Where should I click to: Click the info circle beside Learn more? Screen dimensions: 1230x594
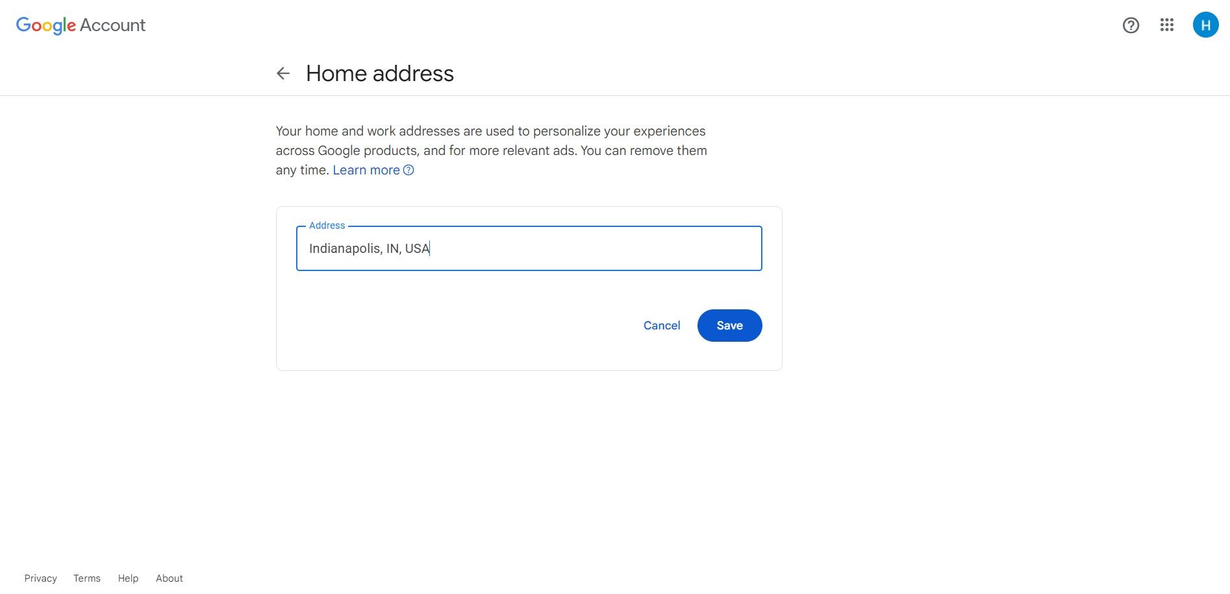[408, 170]
